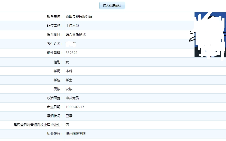Screen dimensions: 226x141
Task: Click the 报名信息确认 button
Action: point(112,6)
